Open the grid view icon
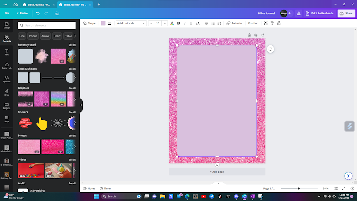Image resolution: width=357 pixels, height=201 pixels. [x=336, y=188]
